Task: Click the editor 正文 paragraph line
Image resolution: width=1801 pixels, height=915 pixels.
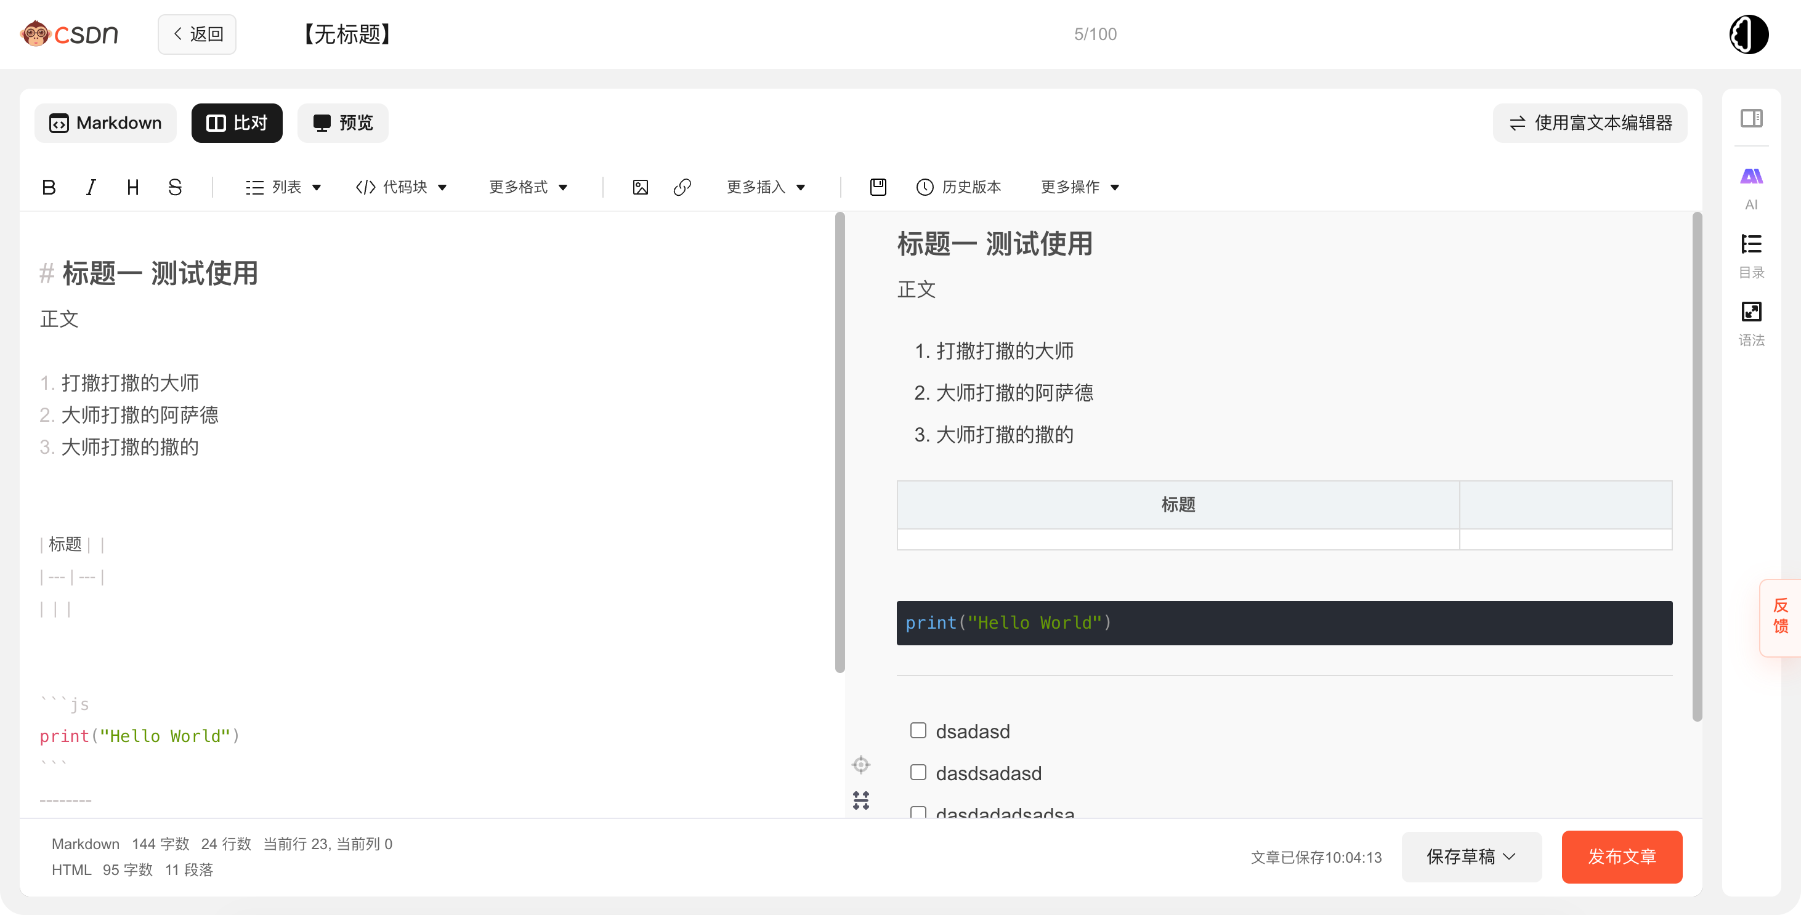Action: pyautogui.click(x=59, y=319)
